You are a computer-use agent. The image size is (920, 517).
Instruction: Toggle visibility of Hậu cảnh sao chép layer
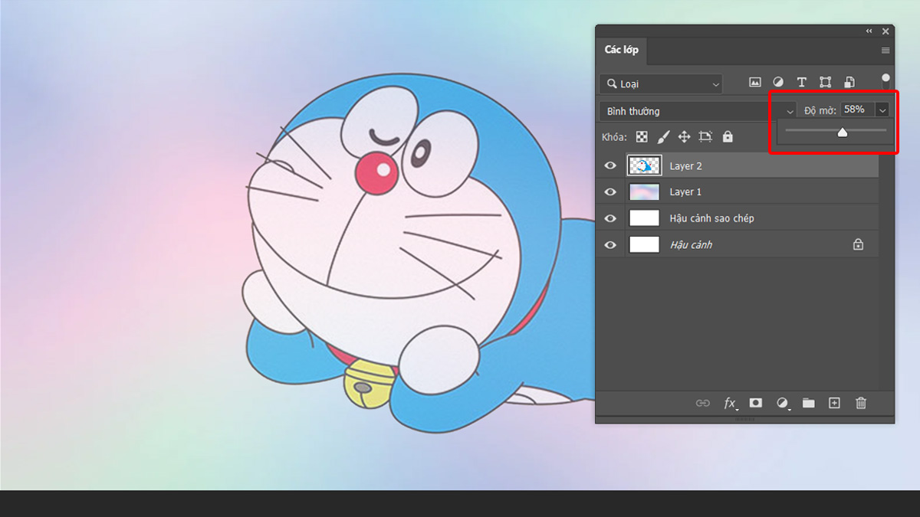[x=610, y=218]
